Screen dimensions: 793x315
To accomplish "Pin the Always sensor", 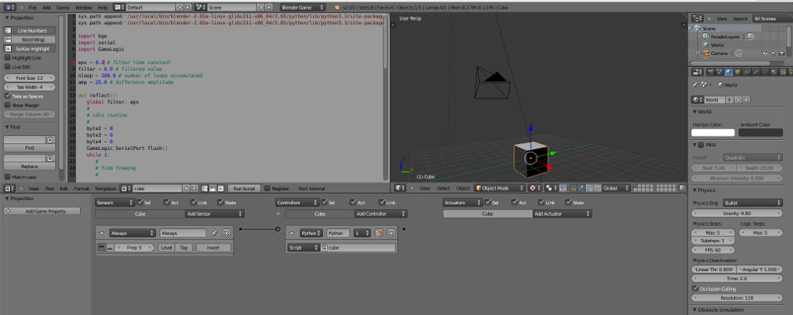I will coord(215,233).
